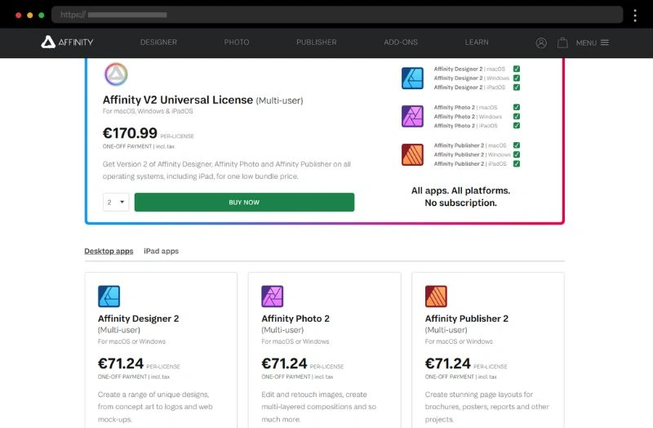
Task: Open the license quantity dropdown showing 2
Action: (x=116, y=202)
